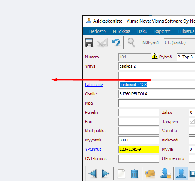Viewport: 195px width, 181px height.
Task: Open the Ryhmä dropdown showing 2. Top 3
Action: point(186,57)
